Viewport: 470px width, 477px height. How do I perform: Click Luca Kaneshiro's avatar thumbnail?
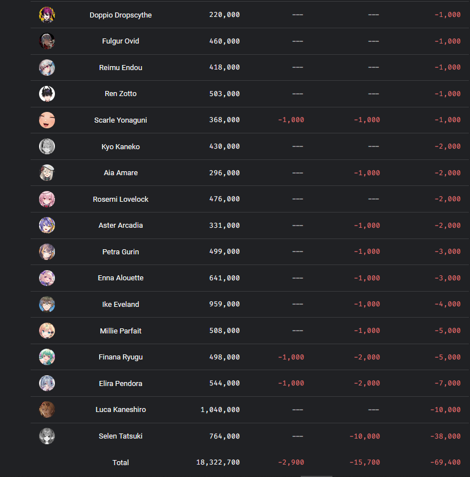coord(47,410)
